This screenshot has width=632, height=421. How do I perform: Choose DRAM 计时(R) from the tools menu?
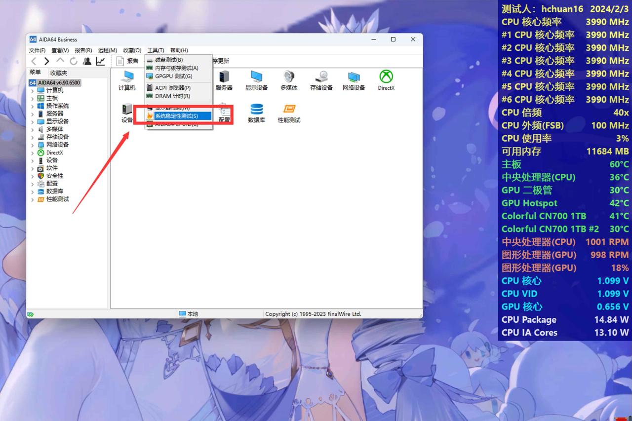coord(179,96)
